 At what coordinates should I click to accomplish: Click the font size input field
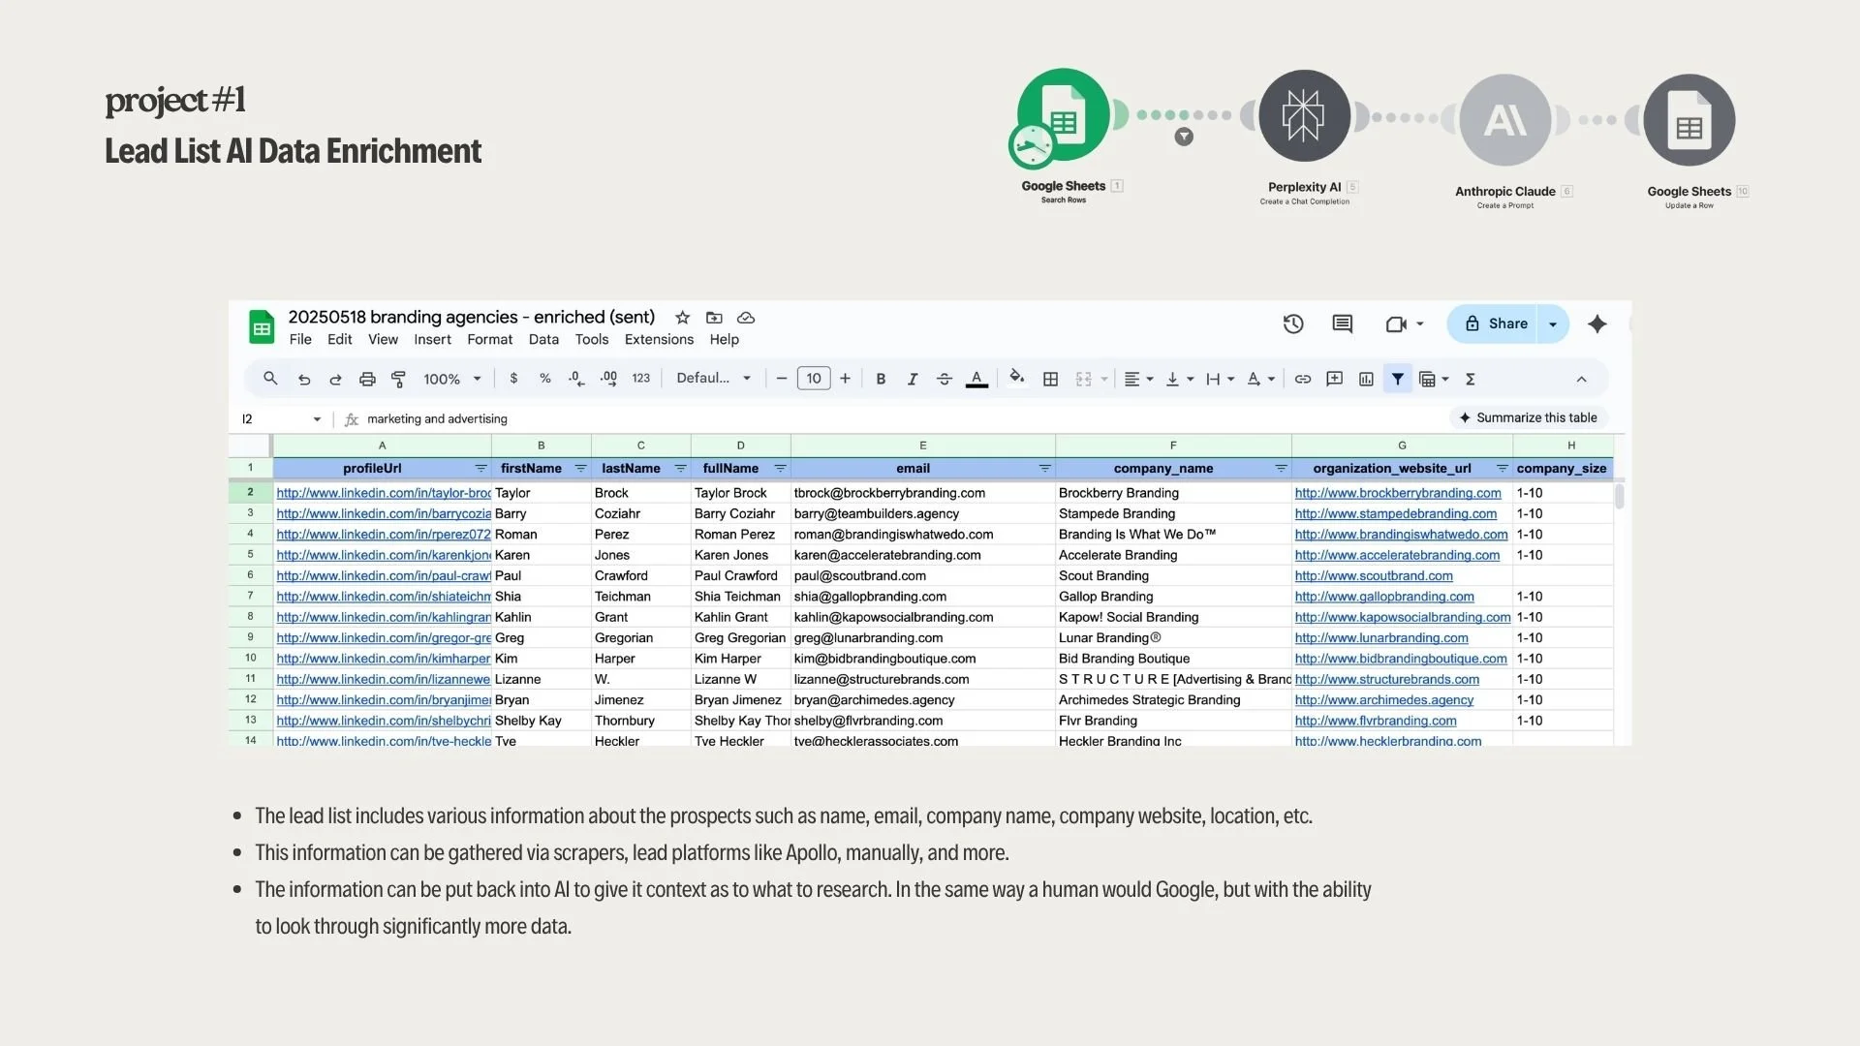[x=814, y=379]
